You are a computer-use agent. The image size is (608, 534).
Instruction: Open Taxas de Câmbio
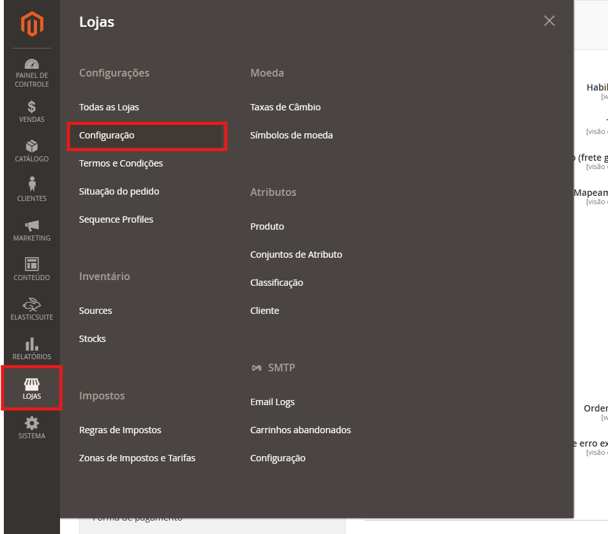pos(285,107)
